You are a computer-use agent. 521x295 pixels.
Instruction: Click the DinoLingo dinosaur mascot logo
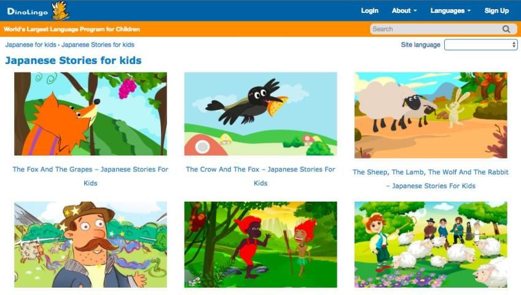point(60,10)
